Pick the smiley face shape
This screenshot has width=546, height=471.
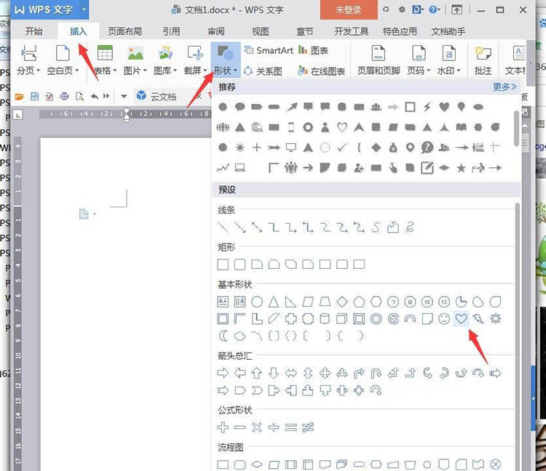pos(444,318)
